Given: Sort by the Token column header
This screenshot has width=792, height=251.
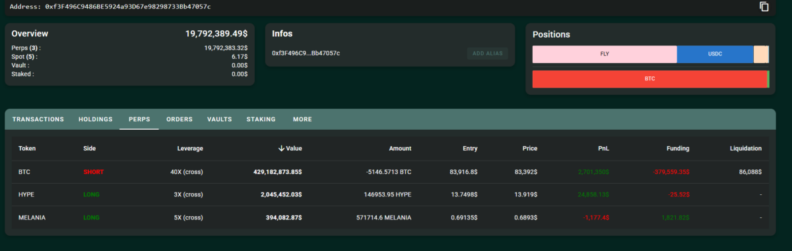Looking at the screenshot, I should click(27, 149).
